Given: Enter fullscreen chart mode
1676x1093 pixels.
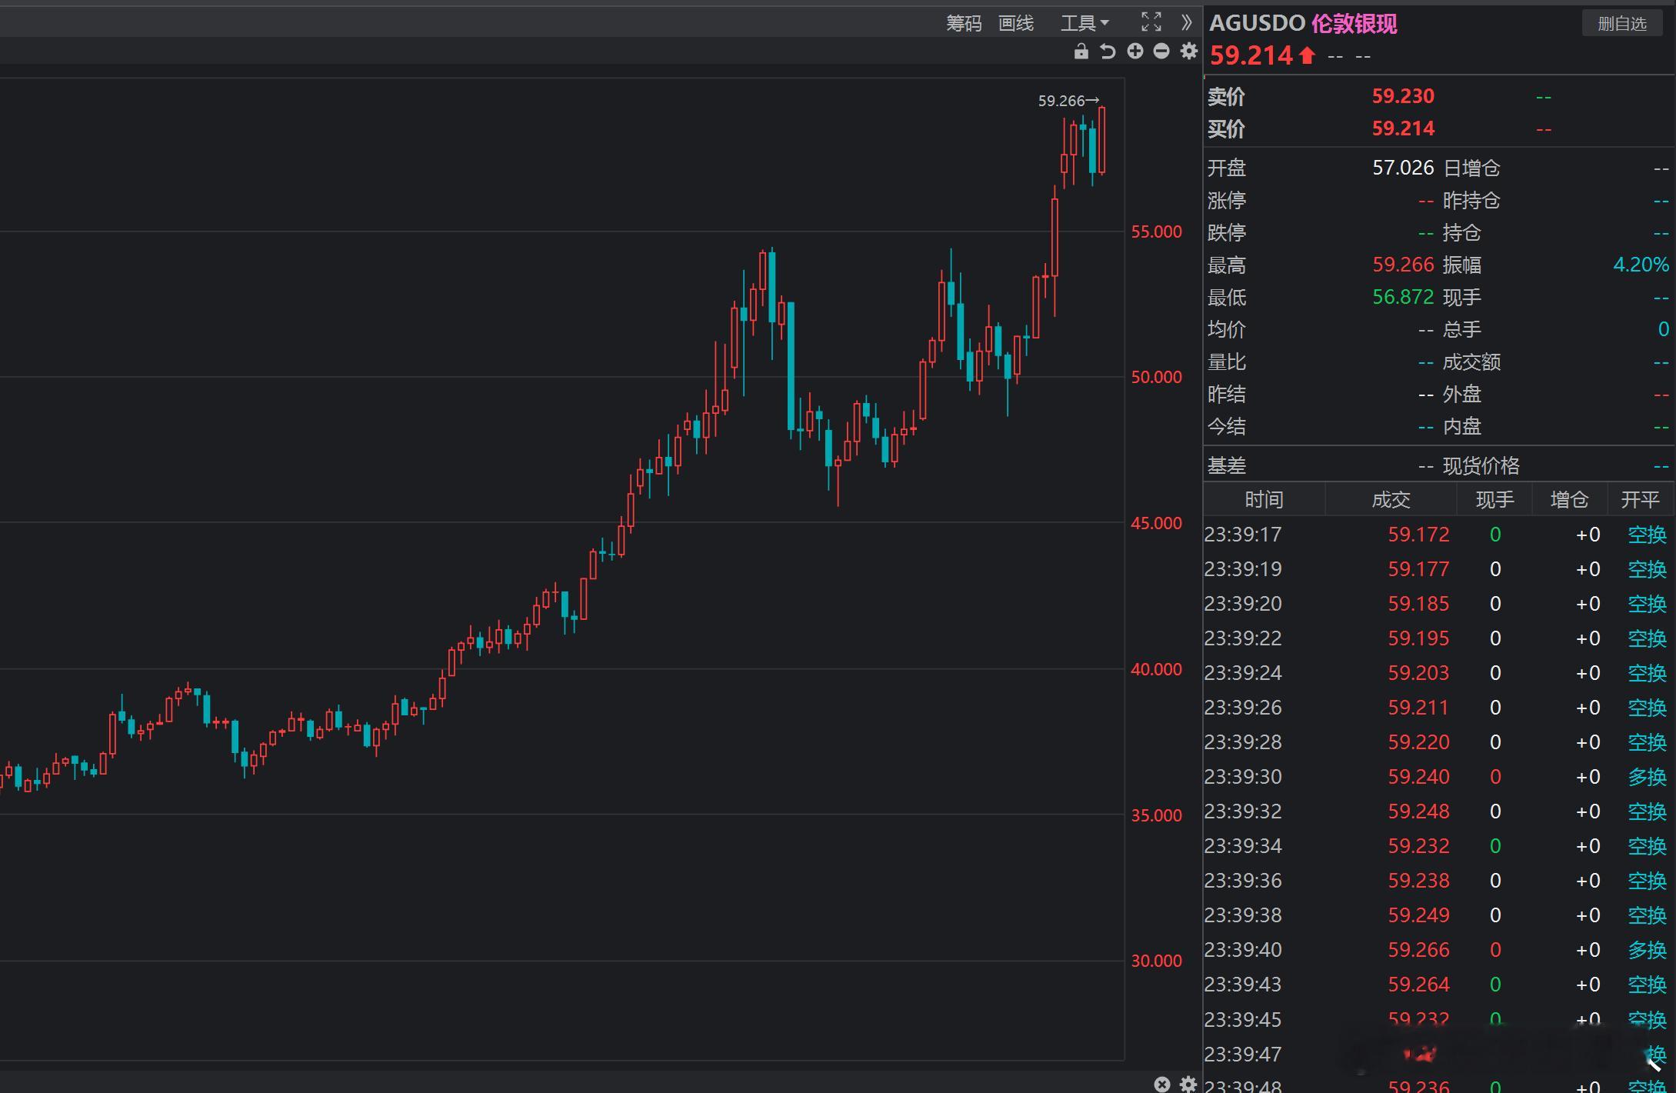Looking at the screenshot, I should coord(1151,22).
